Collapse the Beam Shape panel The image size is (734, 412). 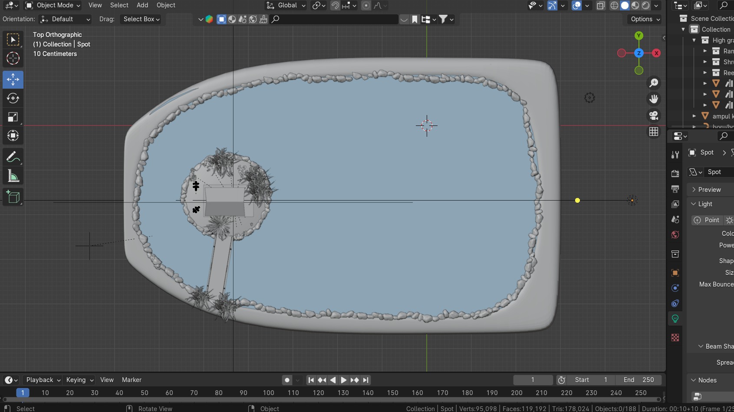[x=715, y=346]
